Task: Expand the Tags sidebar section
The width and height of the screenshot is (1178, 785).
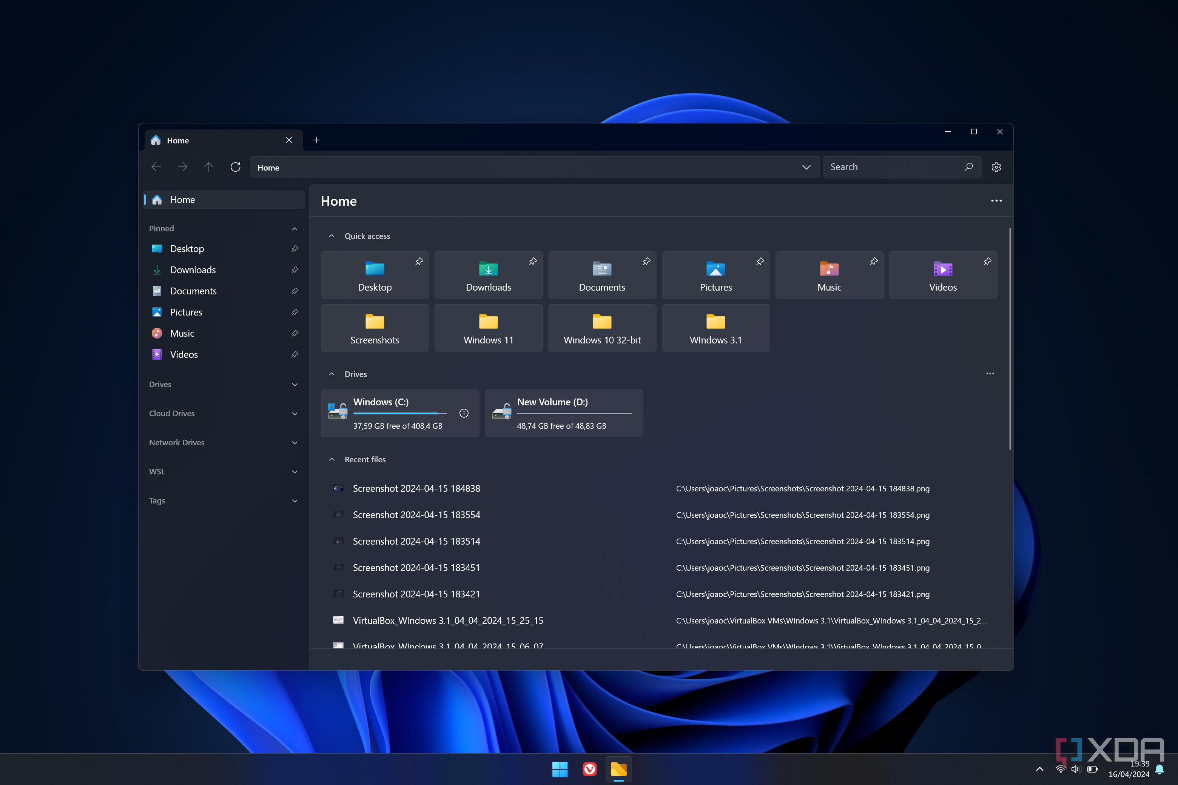Action: point(294,501)
